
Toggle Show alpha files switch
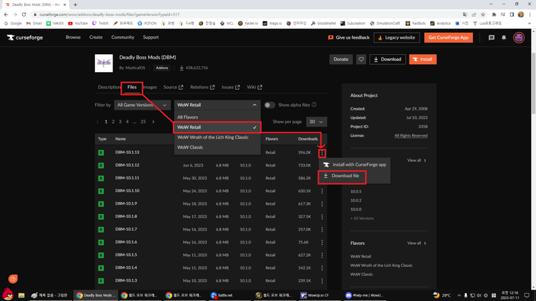269,105
